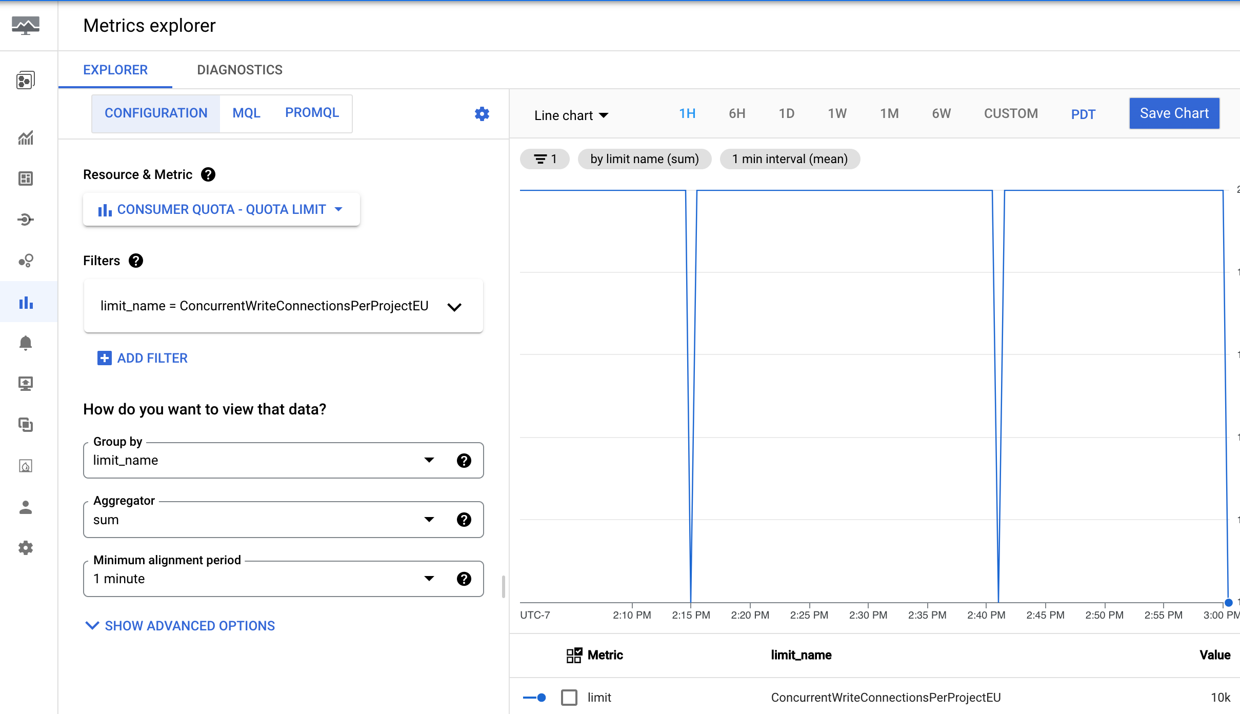This screenshot has width=1240, height=714.
Task: Open the Group by limit_name dropdown
Action: 429,460
